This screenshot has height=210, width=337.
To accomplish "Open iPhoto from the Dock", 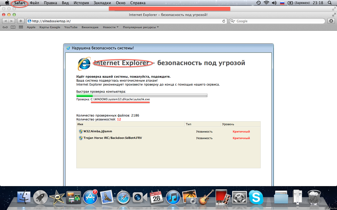I will (190, 197).
